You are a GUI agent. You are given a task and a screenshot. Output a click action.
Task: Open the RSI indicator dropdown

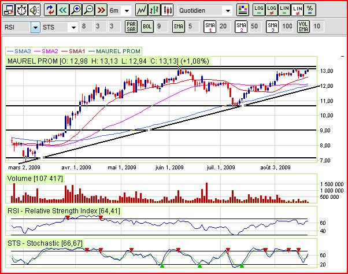(35, 28)
